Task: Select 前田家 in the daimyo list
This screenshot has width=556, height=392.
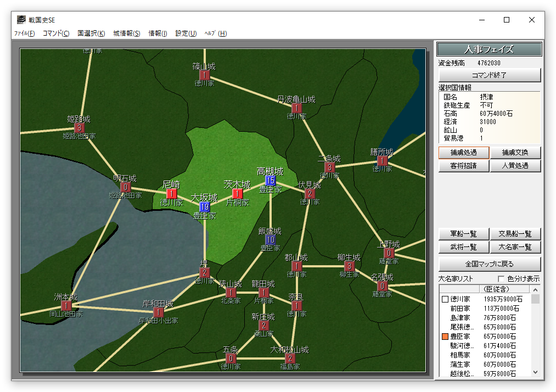Action: (x=460, y=309)
